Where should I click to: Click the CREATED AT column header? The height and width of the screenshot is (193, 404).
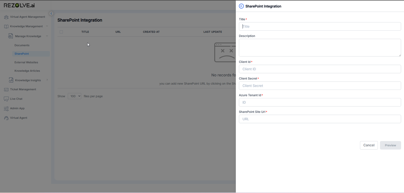[x=151, y=32]
